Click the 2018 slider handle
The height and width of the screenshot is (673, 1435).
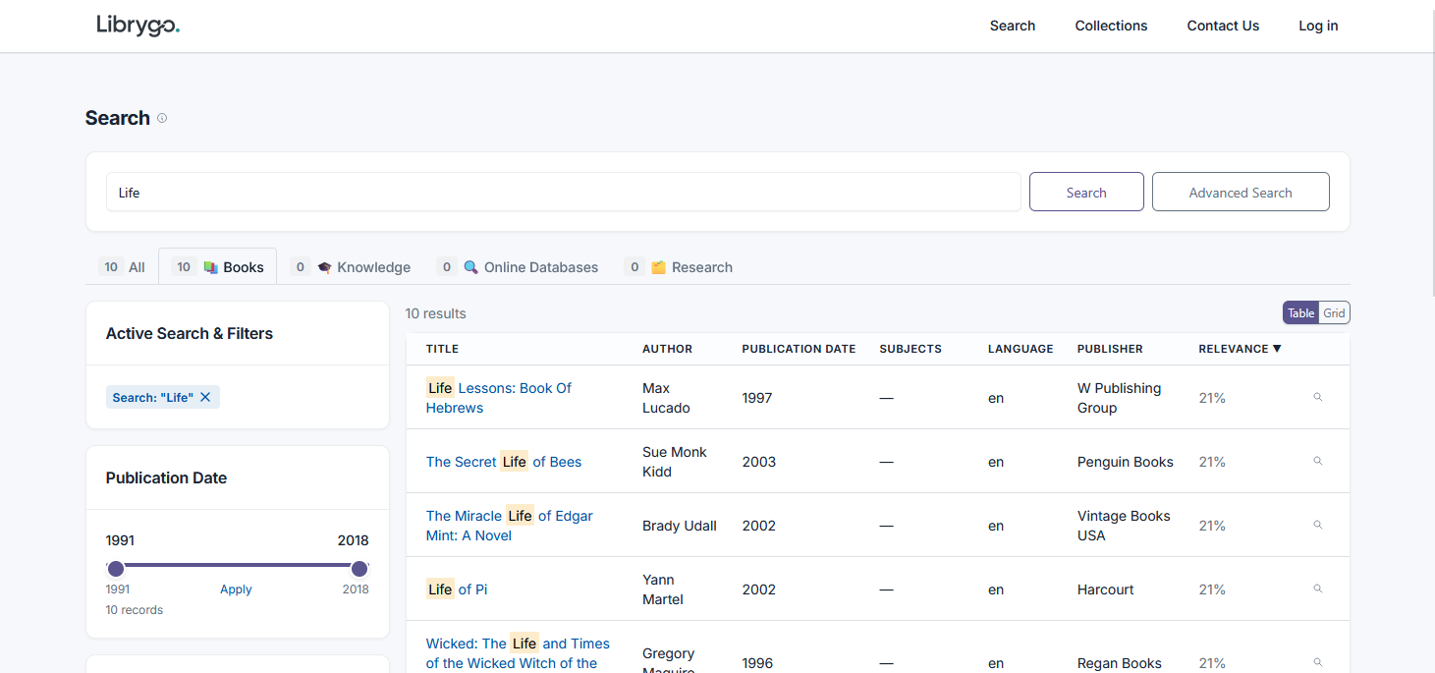359,568
